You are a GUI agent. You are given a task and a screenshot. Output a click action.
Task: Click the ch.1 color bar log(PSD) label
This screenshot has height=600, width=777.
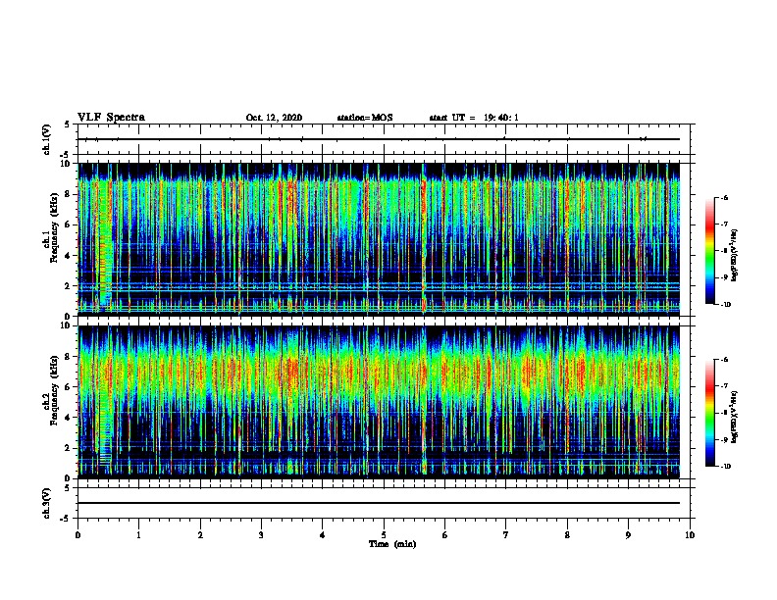pyautogui.click(x=735, y=256)
